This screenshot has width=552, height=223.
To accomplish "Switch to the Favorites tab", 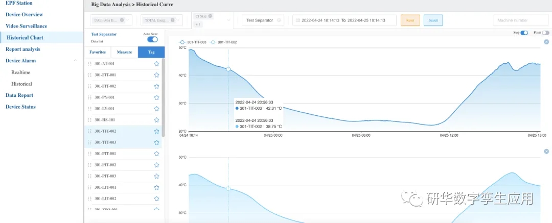I will (x=97, y=52).
